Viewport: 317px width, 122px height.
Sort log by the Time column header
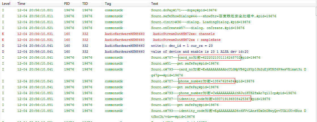coord(39,3)
